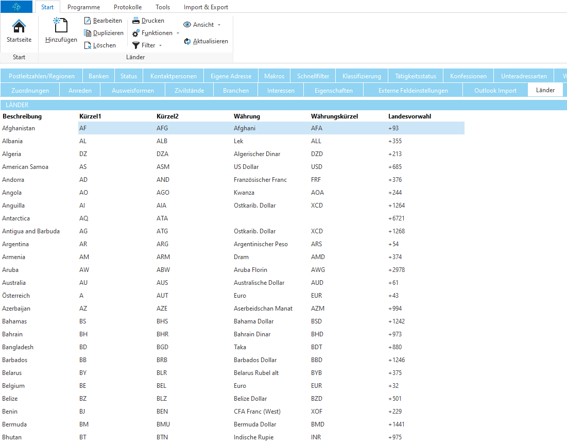Click the Duplizieren icon
This screenshot has width=567, height=444.
pyautogui.click(x=88, y=33)
